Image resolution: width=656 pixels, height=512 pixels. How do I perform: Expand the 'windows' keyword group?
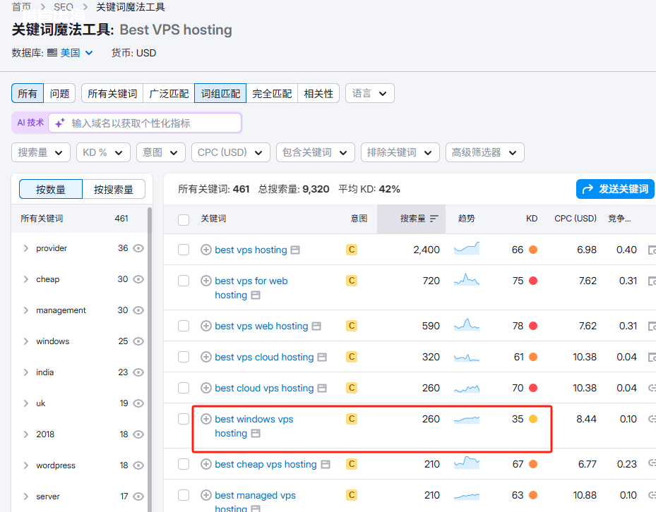[26, 341]
